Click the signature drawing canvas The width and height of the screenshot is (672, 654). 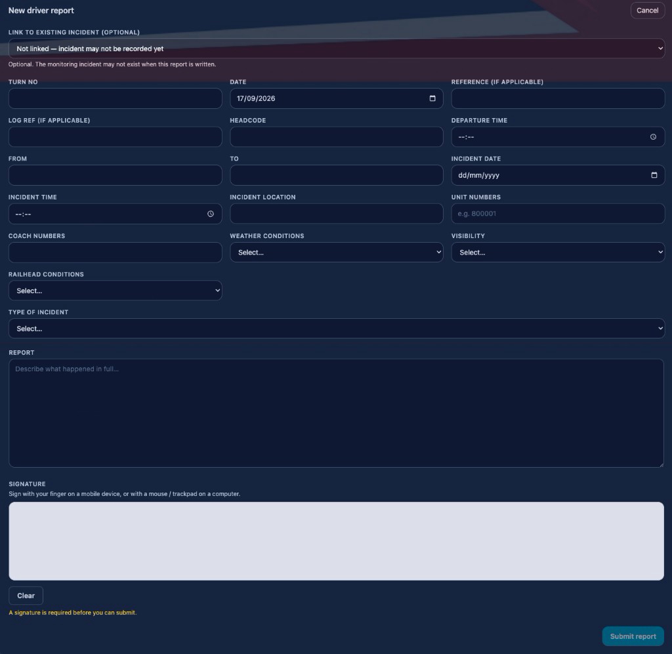[x=337, y=541]
